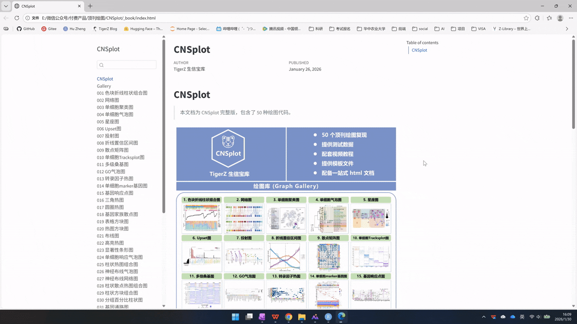577x324 pixels.
Task: Open 001 色块折线柱状组合图 chapter
Action: coord(122,93)
